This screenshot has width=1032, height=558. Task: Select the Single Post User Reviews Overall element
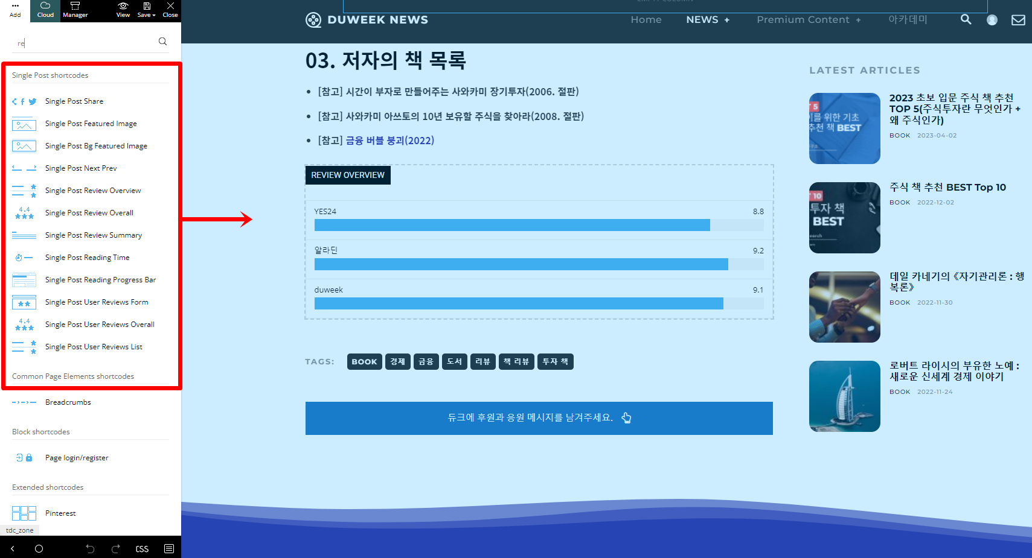tap(91, 325)
